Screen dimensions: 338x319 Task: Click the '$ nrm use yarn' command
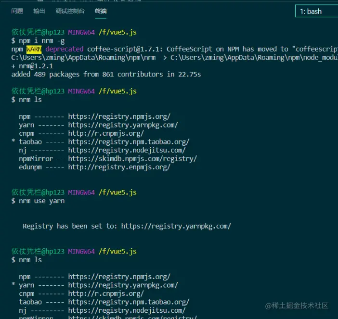click(38, 201)
